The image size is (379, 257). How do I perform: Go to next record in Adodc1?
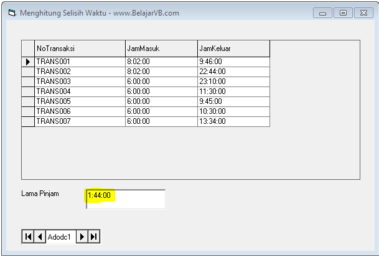coord(82,236)
